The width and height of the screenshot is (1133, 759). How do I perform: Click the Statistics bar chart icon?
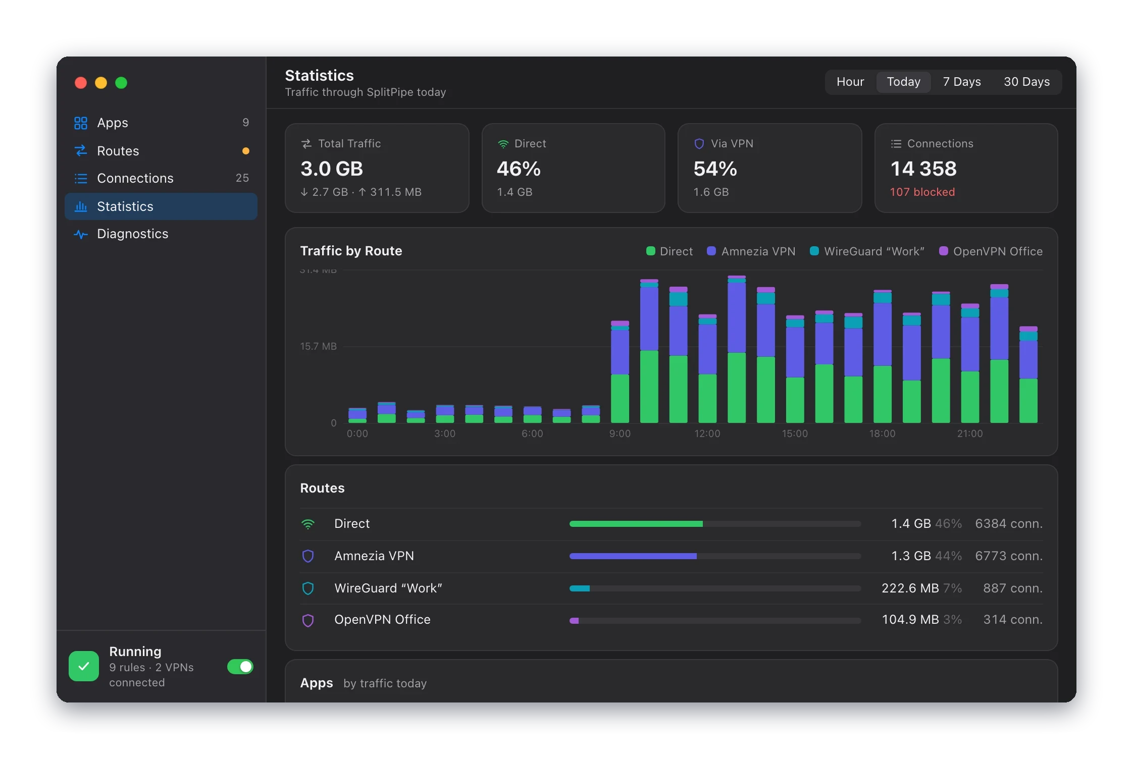(x=81, y=206)
